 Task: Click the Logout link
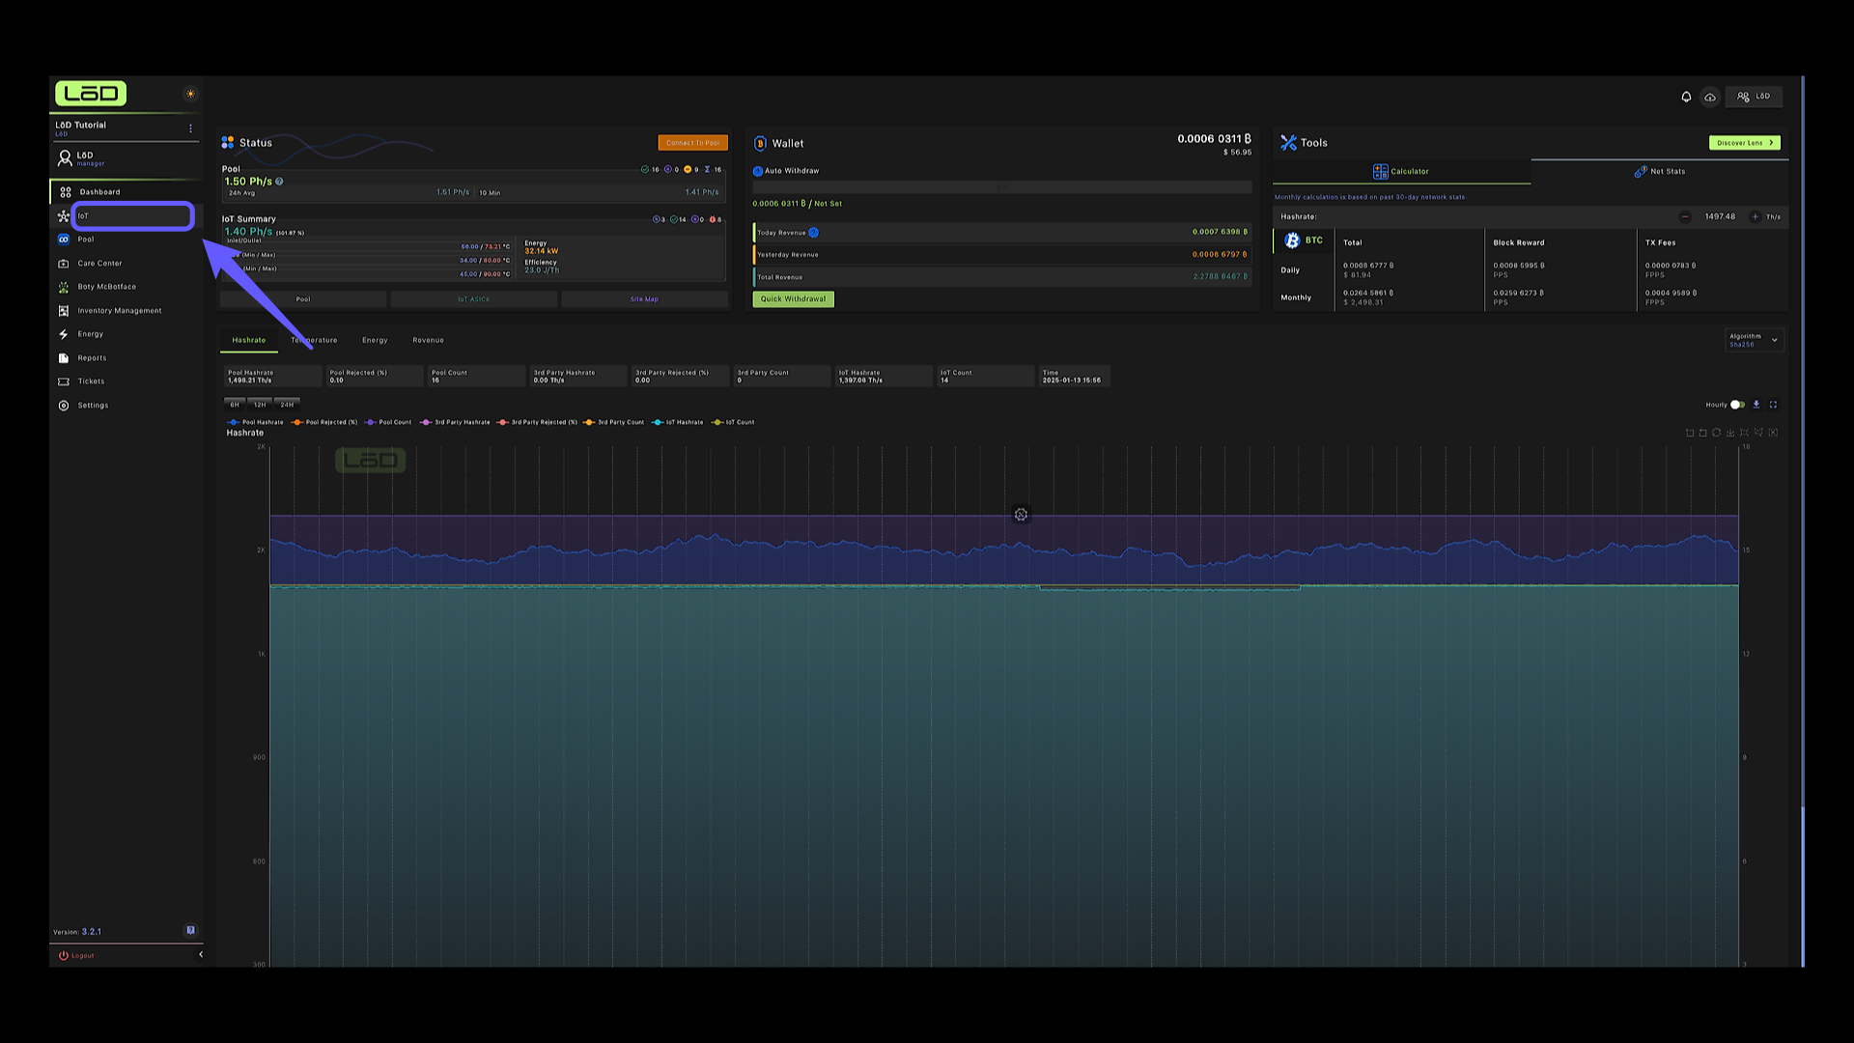[76, 956]
